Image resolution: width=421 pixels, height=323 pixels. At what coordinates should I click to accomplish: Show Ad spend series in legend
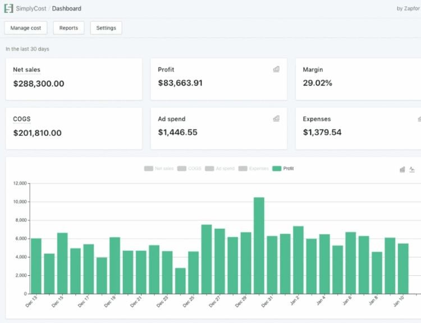pos(220,169)
